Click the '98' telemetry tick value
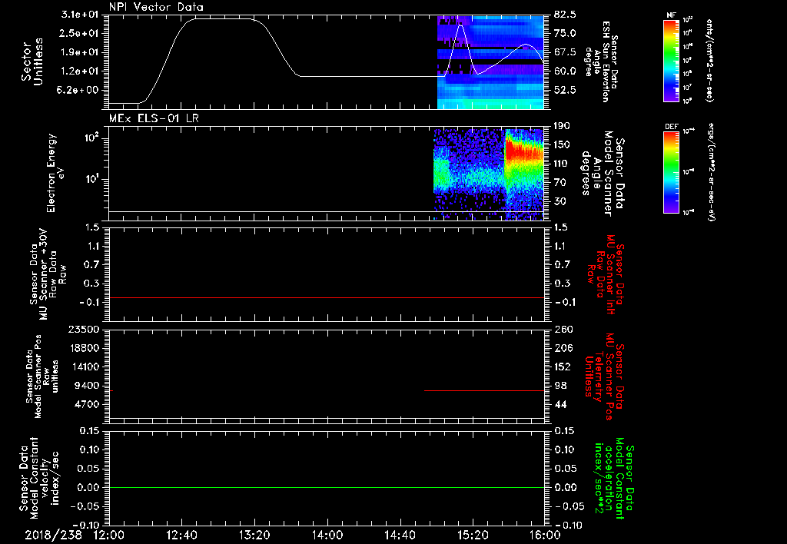Screen dimensions: 787x544 pos(560,386)
